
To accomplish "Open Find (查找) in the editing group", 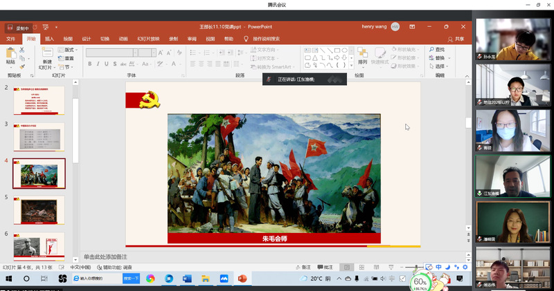I will (436, 50).
